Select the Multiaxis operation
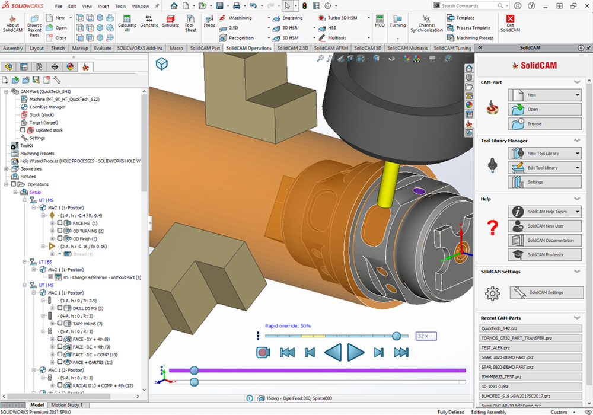The image size is (593, 415). click(331, 38)
